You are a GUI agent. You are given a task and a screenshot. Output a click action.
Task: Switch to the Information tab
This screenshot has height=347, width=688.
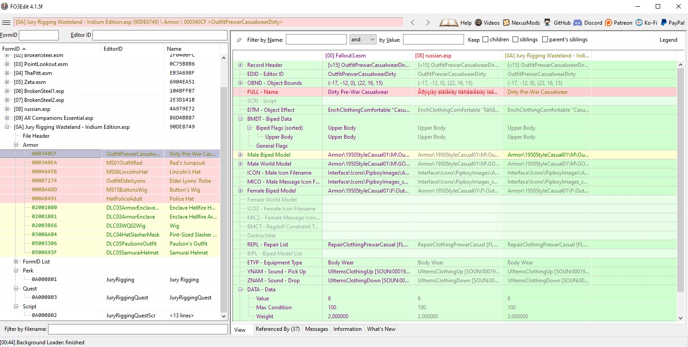pos(347,329)
